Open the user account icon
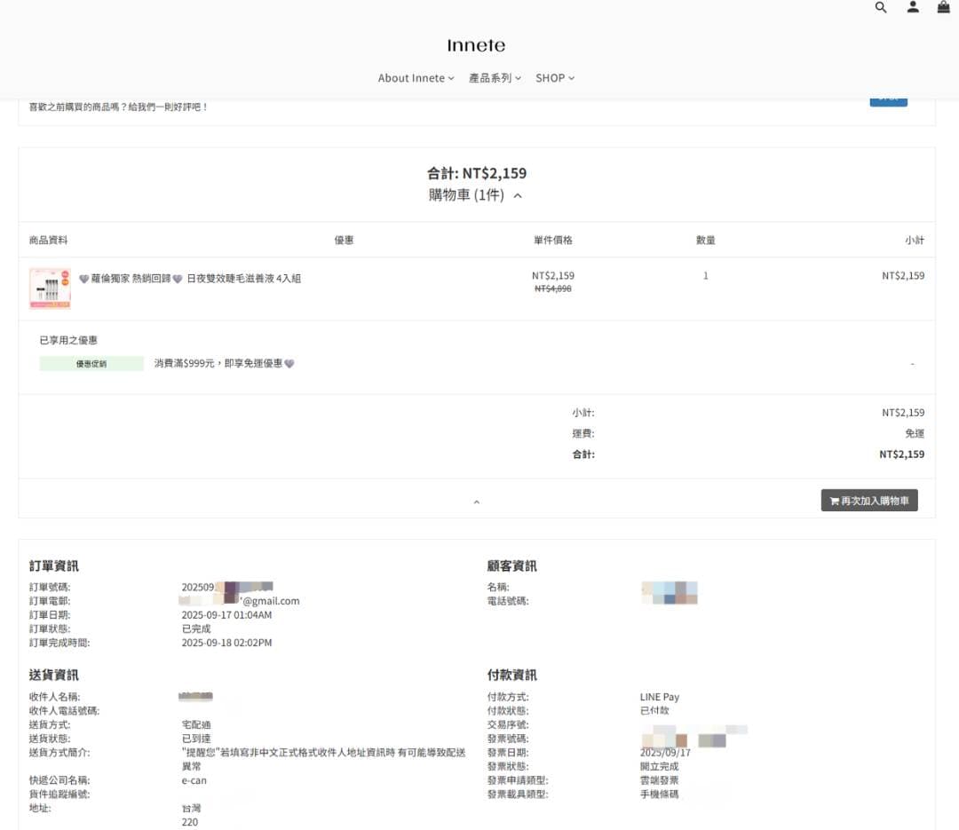This screenshot has width=959, height=830. 913,7
